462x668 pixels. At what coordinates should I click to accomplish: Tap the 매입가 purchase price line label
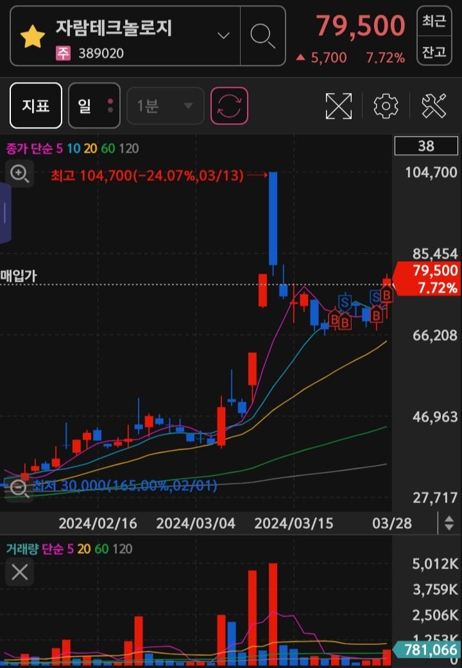coord(19,276)
